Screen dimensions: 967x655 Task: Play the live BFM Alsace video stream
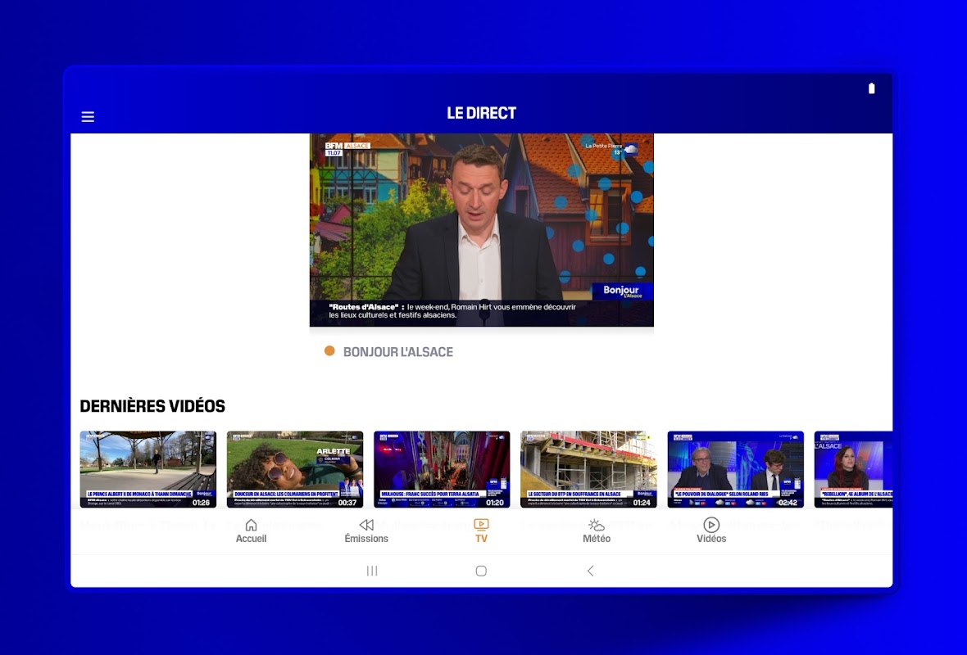point(482,230)
